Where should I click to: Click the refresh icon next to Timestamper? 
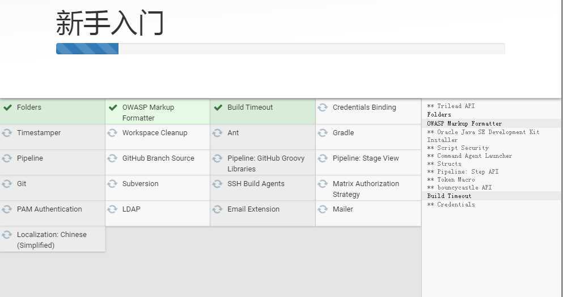click(7, 132)
